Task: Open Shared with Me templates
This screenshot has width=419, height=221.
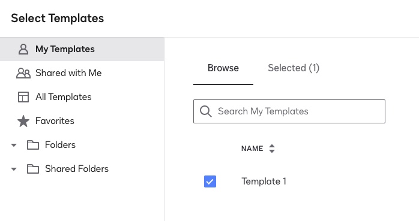Action: (82, 73)
